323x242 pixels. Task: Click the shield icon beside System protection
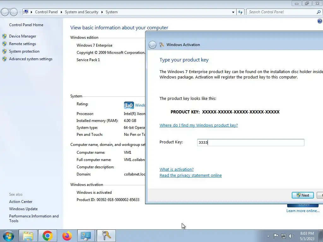tap(4, 51)
